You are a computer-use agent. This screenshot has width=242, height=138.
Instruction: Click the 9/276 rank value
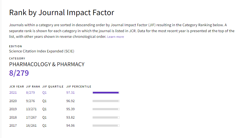click(30, 101)
